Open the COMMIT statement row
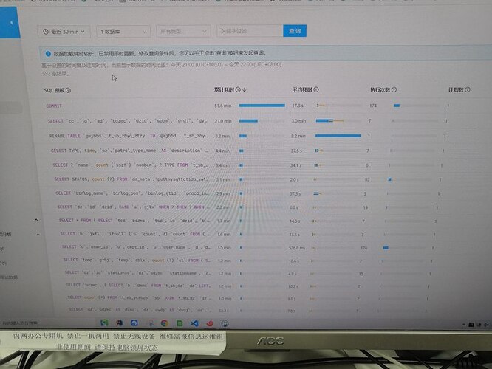The height and width of the screenshot is (369, 492). (54, 106)
